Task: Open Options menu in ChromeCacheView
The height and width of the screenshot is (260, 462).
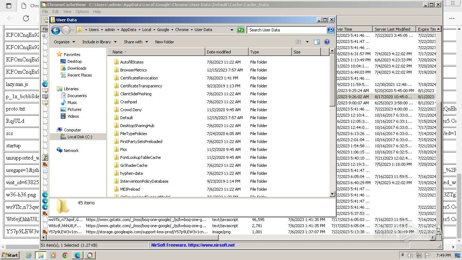Action: [x=82, y=12]
